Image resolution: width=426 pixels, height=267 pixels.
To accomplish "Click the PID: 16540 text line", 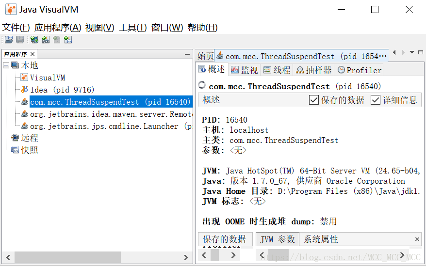I will 225,120.
